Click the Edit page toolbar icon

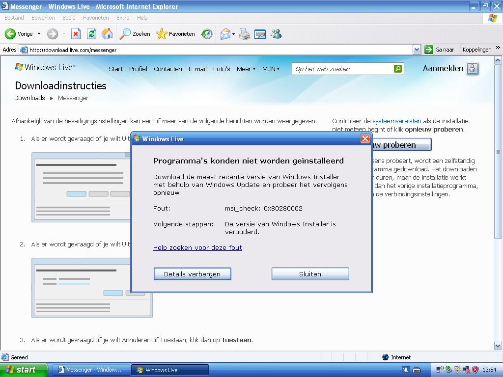click(260, 34)
